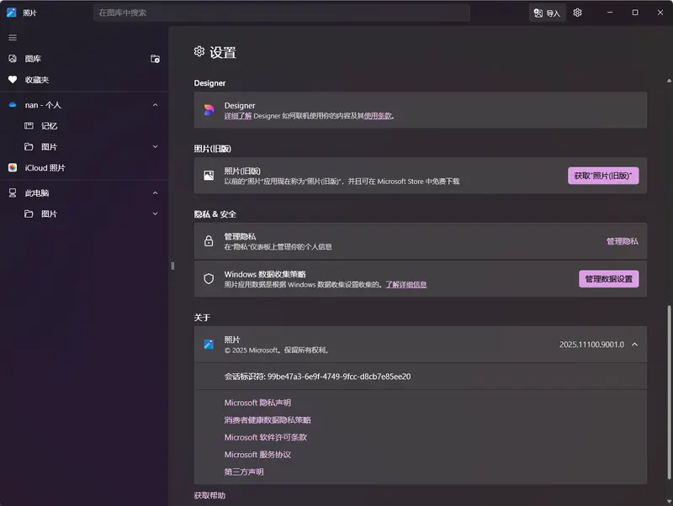Collapse the nan - 个人 section chevron
Viewport: 673px width, 506px height.
coord(153,104)
